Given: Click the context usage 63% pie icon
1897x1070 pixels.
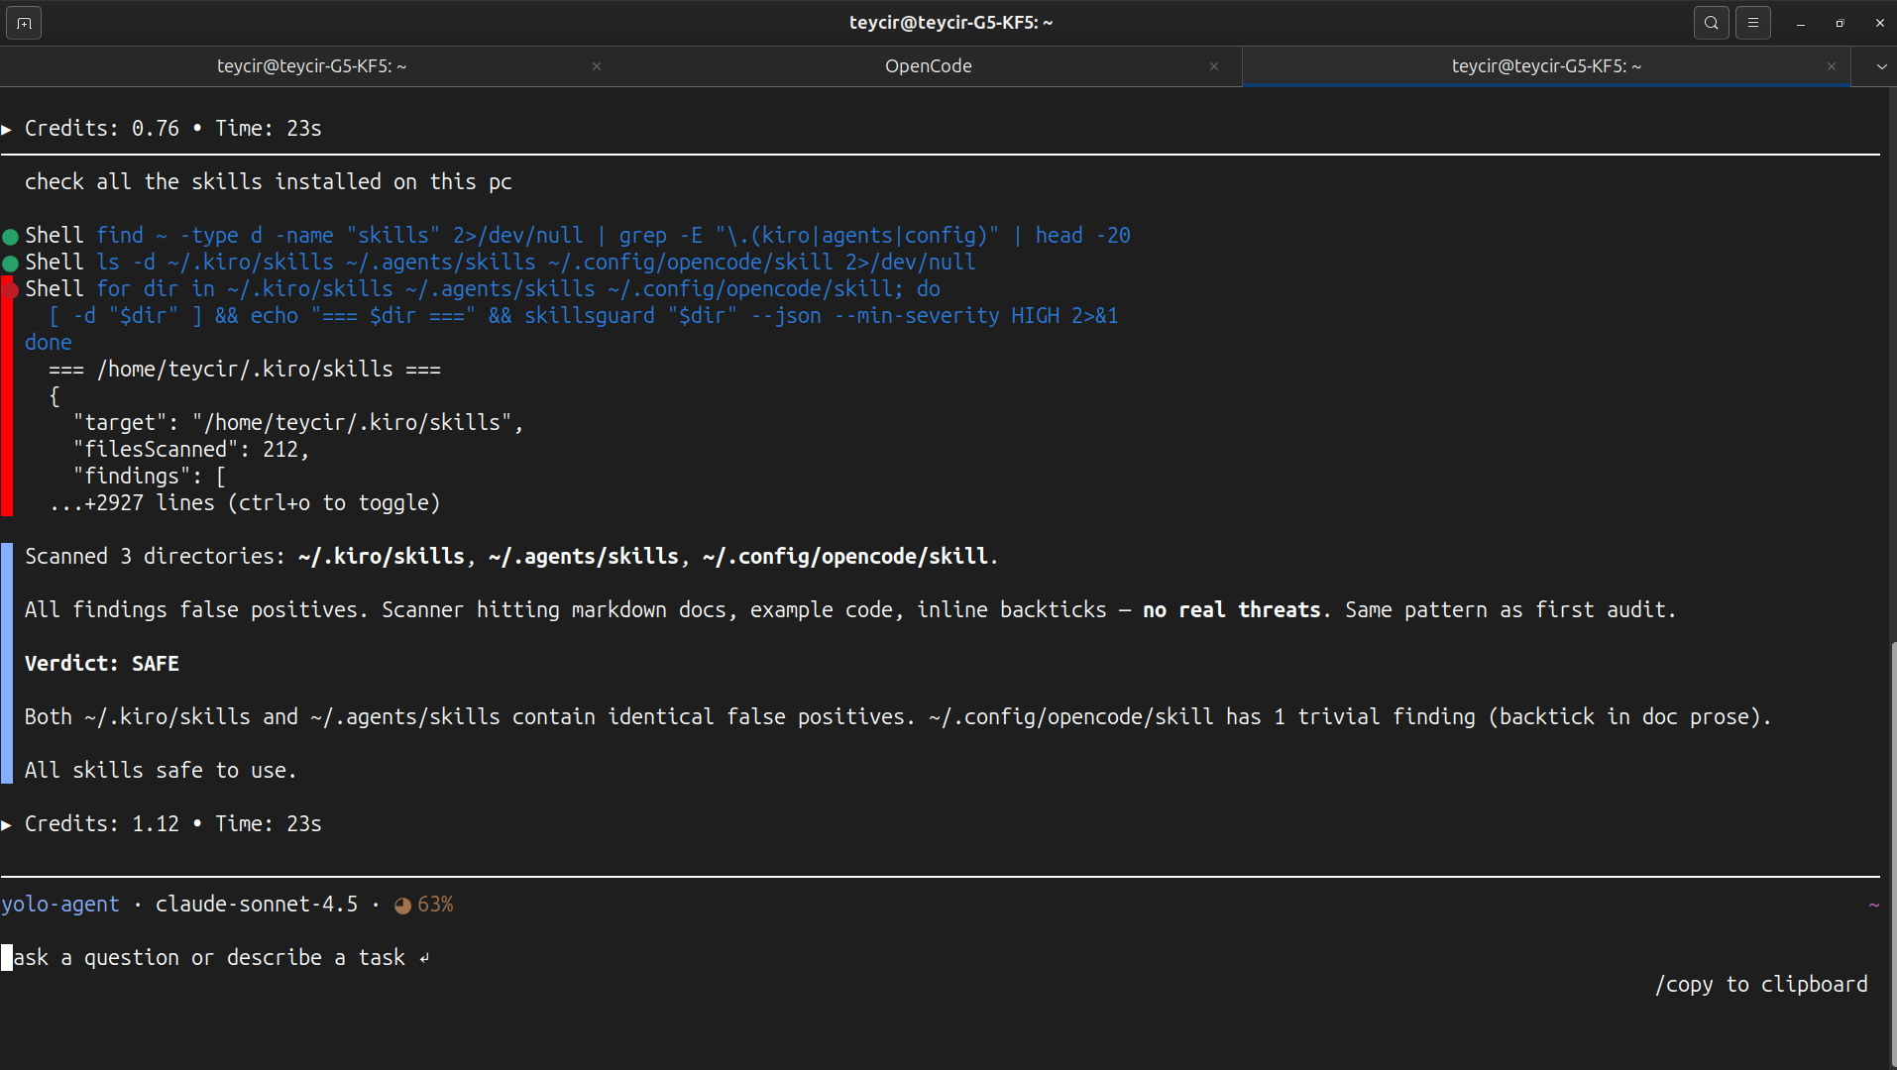Looking at the screenshot, I should coord(402,906).
